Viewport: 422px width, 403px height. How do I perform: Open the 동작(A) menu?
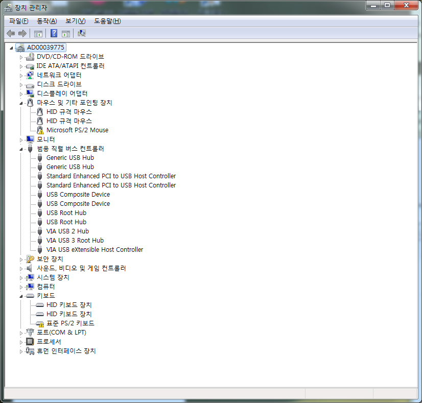pos(47,21)
